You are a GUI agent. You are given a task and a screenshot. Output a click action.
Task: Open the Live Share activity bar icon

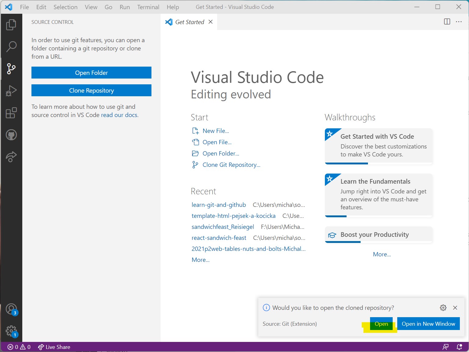pos(11,156)
